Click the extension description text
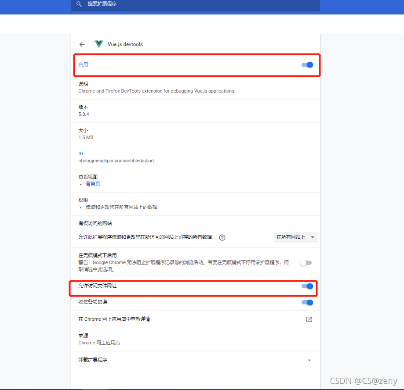 coord(157,91)
